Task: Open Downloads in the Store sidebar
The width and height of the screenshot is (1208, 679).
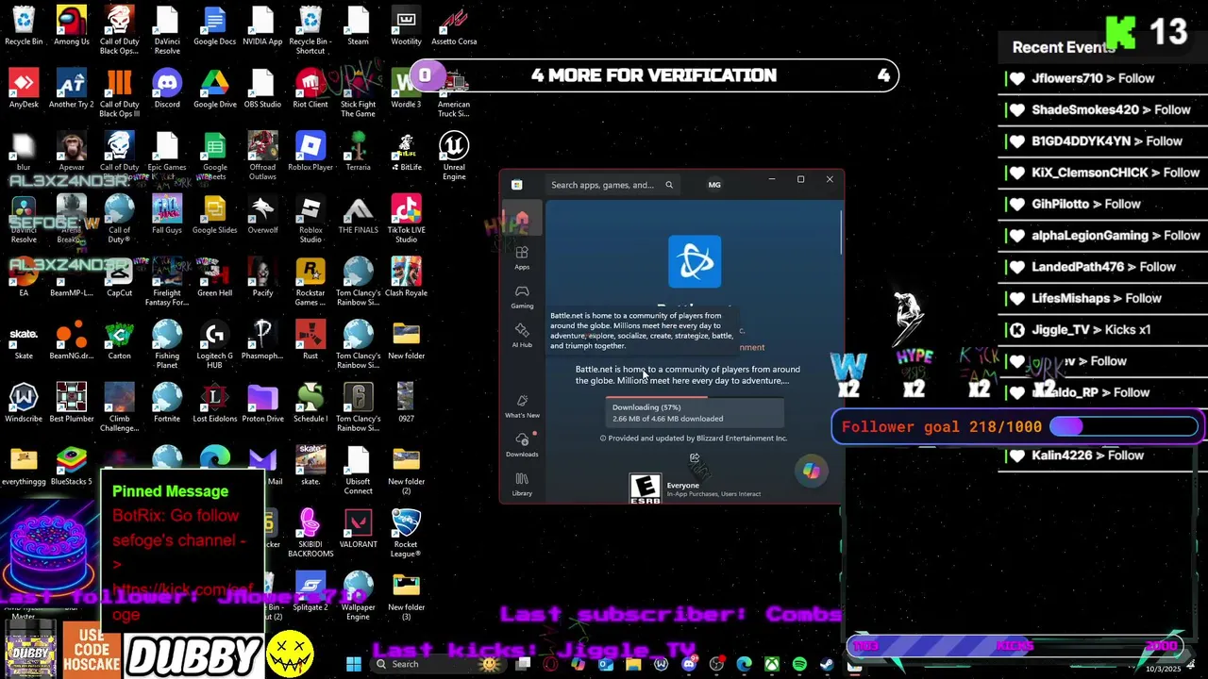Action: pos(522,445)
